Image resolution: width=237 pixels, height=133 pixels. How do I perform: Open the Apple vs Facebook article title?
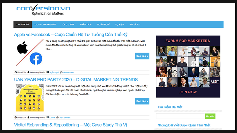pyautogui.click(x=71, y=35)
